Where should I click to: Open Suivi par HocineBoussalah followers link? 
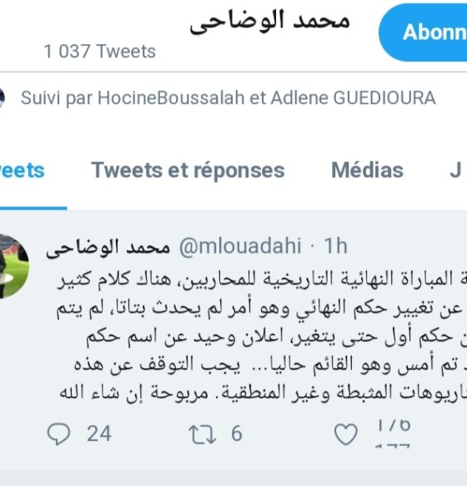coord(228,97)
